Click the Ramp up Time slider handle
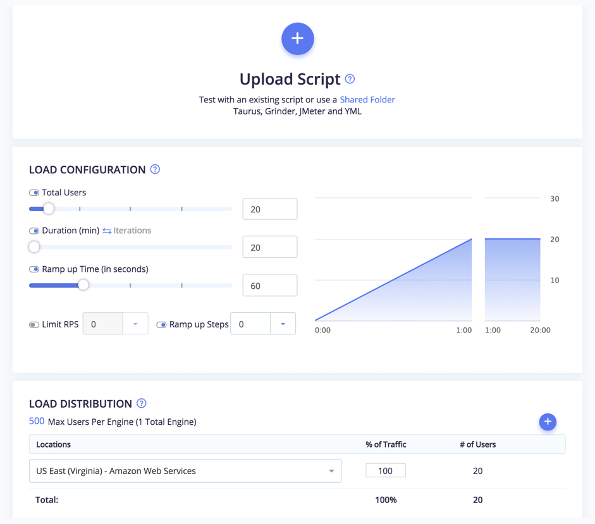Image resolution: width=595 pixels, height=524 pixels. click(x=83, y=284)
